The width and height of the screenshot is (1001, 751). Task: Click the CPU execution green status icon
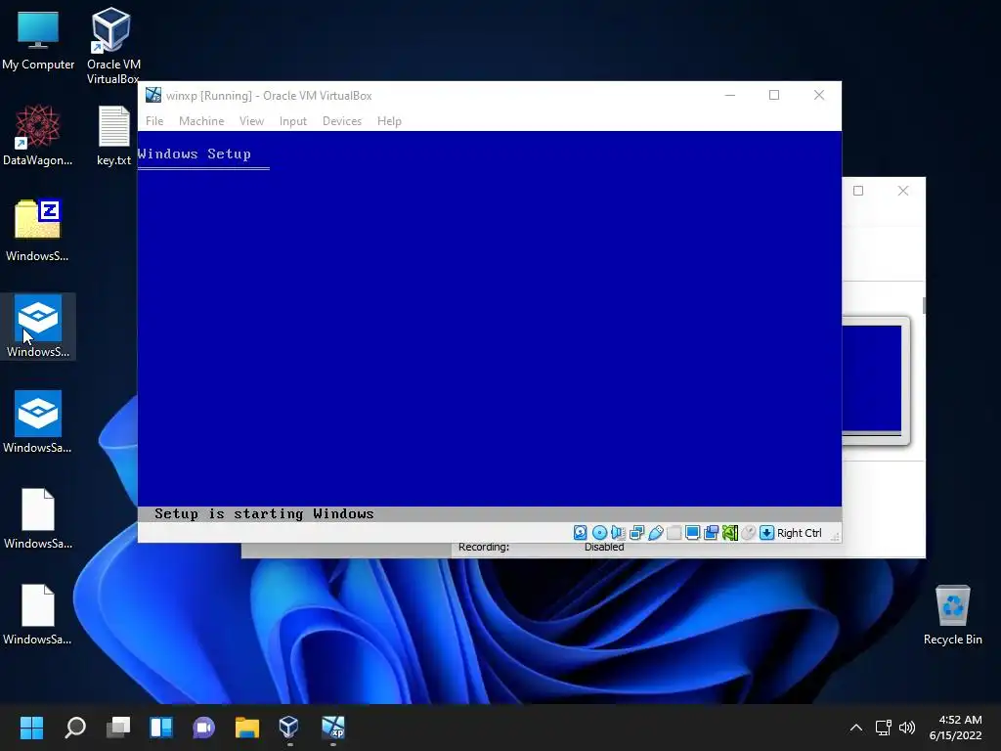[x=729, y=533]
